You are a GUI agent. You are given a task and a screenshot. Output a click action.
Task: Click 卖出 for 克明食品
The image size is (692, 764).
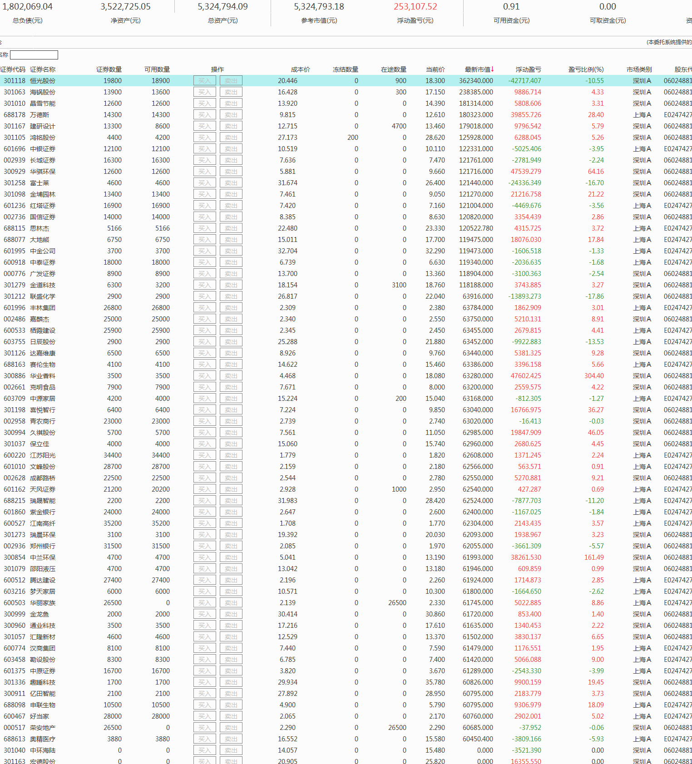(231, 387)
